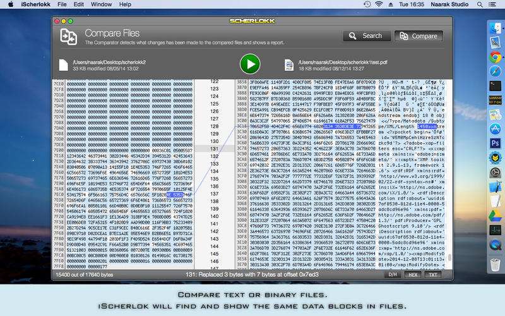Viewport: 505px width, 316px height.
Task: Switch view to TXT mode
Action: [x=432, y=275]
